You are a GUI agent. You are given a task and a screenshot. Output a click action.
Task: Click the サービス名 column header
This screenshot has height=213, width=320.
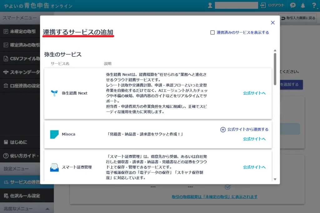pyautogui.click(x=60, y=64)
